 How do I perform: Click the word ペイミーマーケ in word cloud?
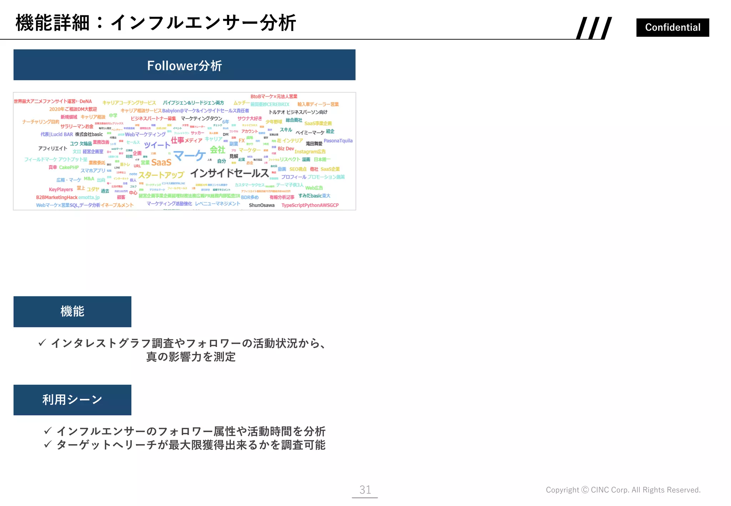[310, 133]
